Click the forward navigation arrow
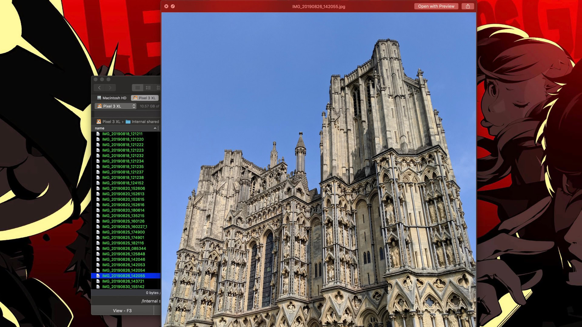Screen dimensions: 582x327 pyautogui.click(x=110, y=88)
